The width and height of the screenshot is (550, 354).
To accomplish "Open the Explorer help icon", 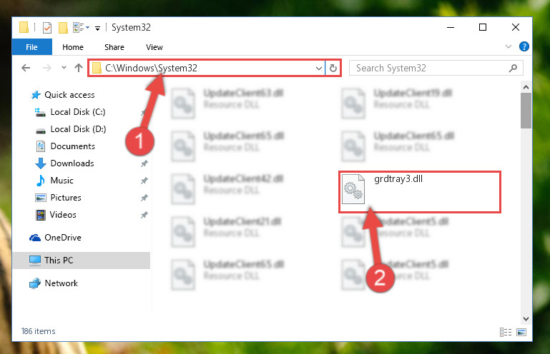I will click(524, 46).
